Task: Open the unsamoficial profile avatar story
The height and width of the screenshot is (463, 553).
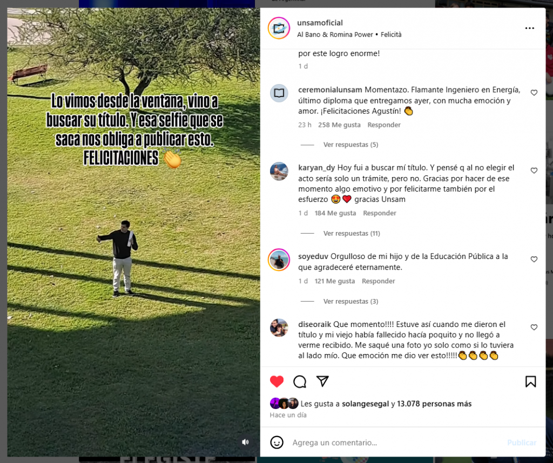Action: coord(279,28)
